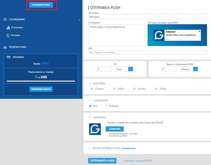Click the Заменить picture button
The image size is (211, 165).
[x=115, y=129]
